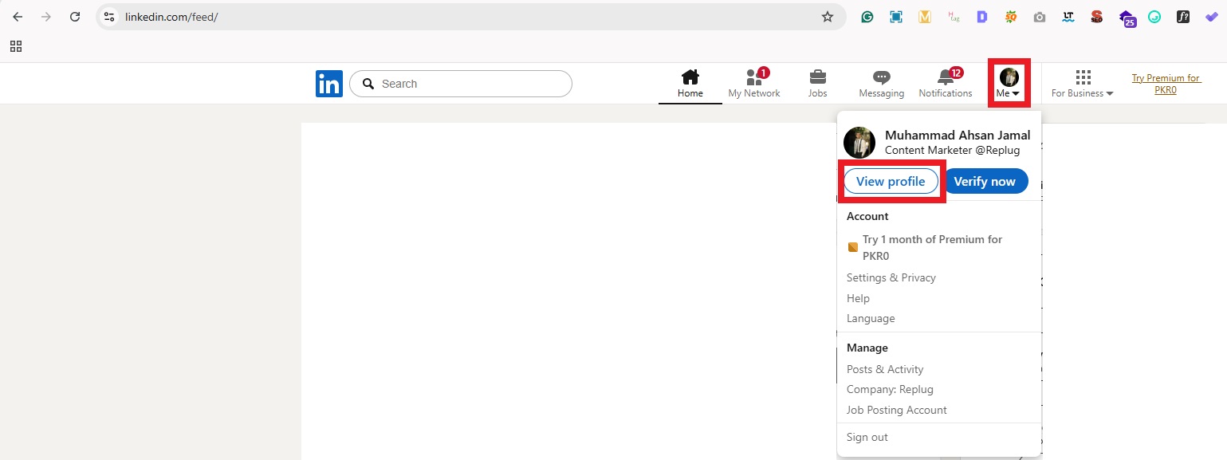Open Settings & Privacy
This screenshot has height=460, width=1227.
(891, 277)
